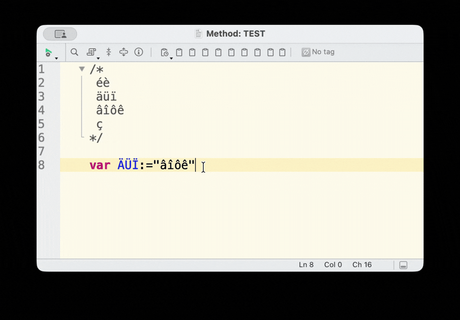This screenshot has height=320, width=460.
Task: Click the 'éè' comment text
Action: [103, 83]
